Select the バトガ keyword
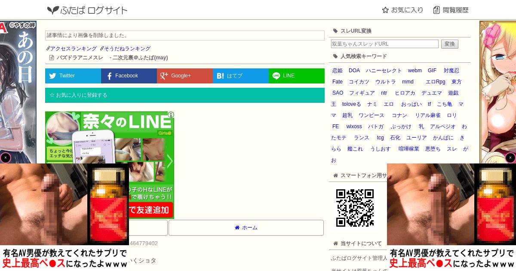 [376, 126]
